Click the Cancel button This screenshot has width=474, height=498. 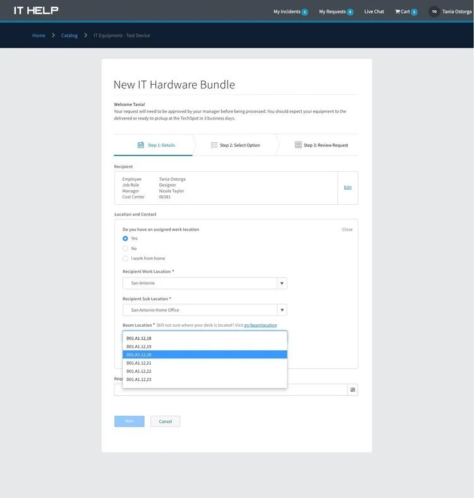[165, 422]
